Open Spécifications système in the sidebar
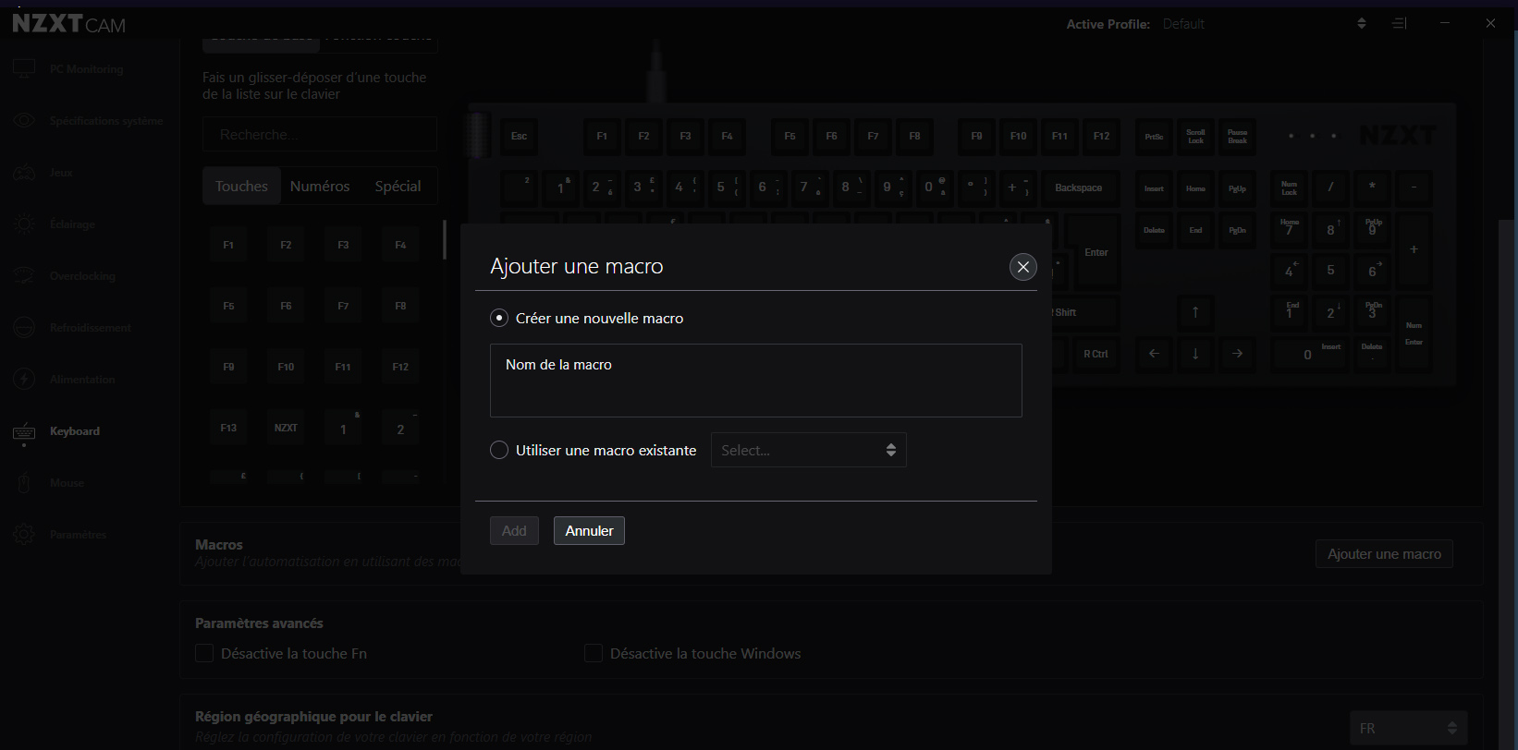 tap(88, 121)
